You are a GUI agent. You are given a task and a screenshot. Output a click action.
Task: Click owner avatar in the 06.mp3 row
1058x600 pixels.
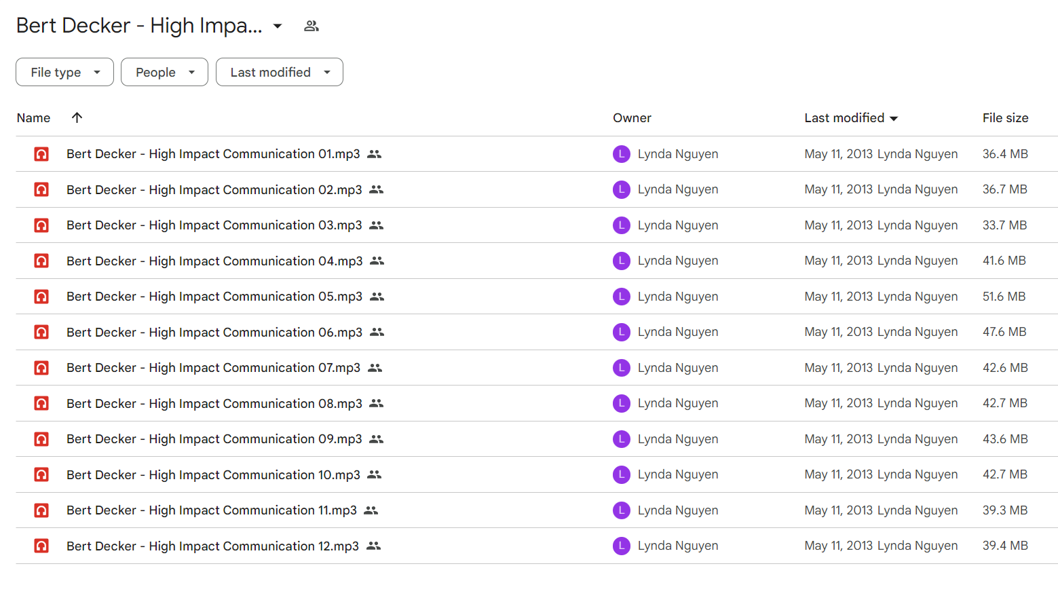tap(622, 332)
